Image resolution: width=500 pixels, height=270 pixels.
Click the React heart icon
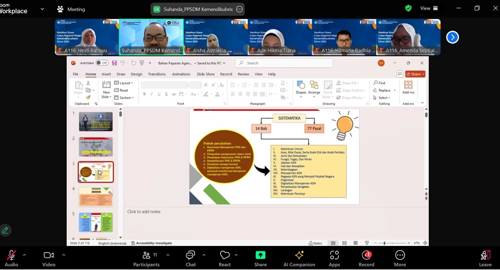point(225,256)
